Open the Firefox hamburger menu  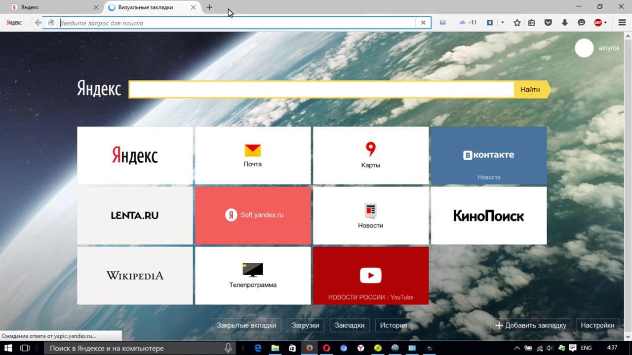[622, 23]
